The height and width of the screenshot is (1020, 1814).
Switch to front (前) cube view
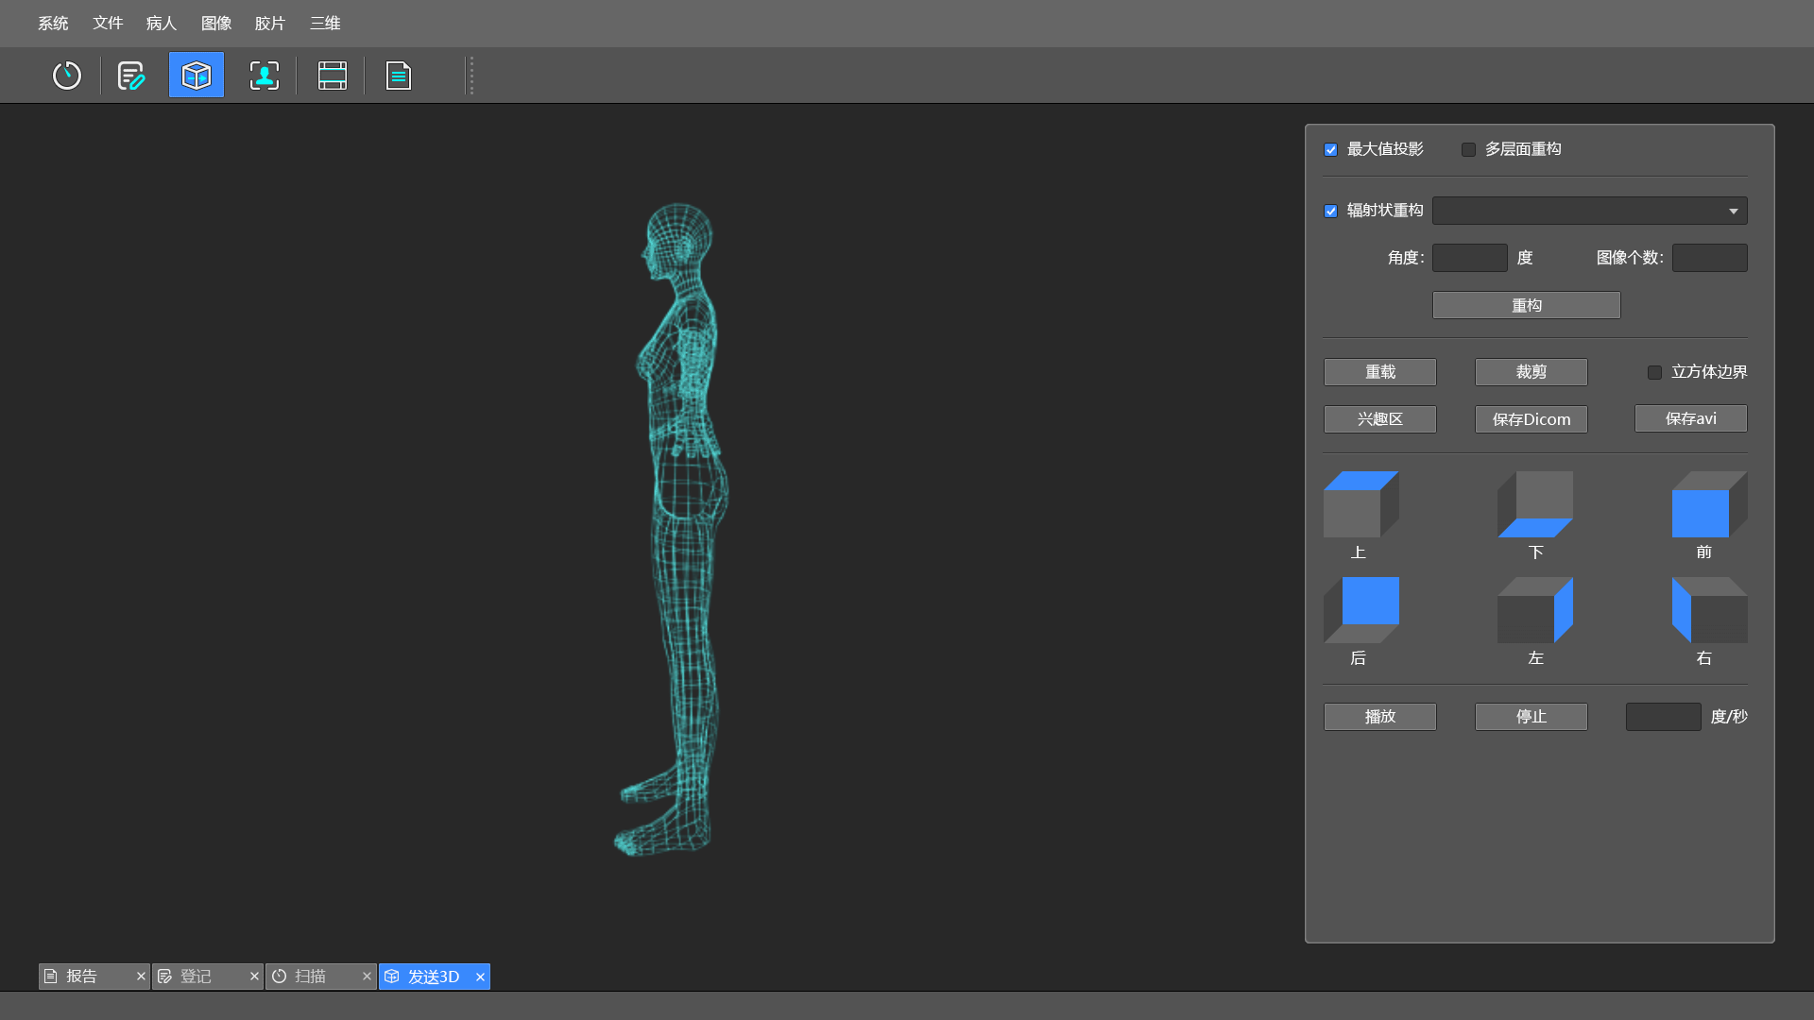tap(1708, 504)
